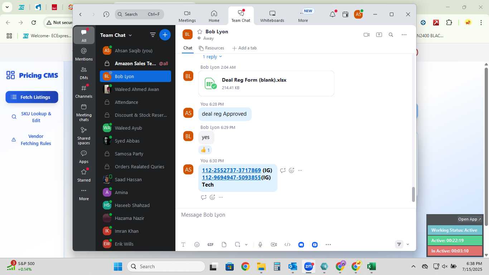Open the emoji picker in message composer

[197, 245]
